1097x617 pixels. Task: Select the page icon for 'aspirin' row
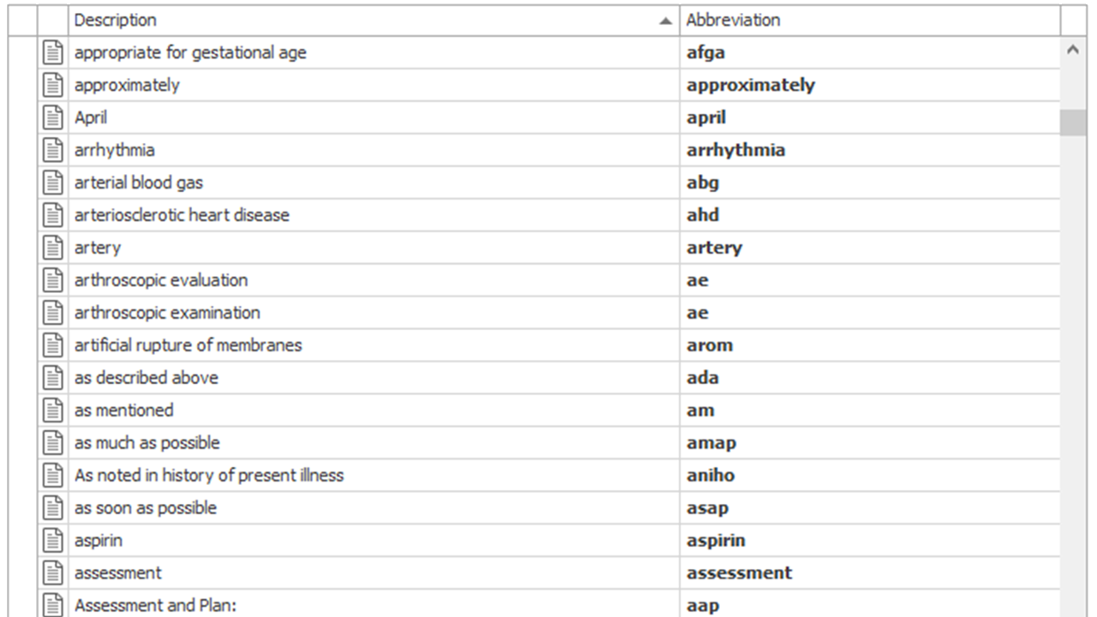point(53,541)
